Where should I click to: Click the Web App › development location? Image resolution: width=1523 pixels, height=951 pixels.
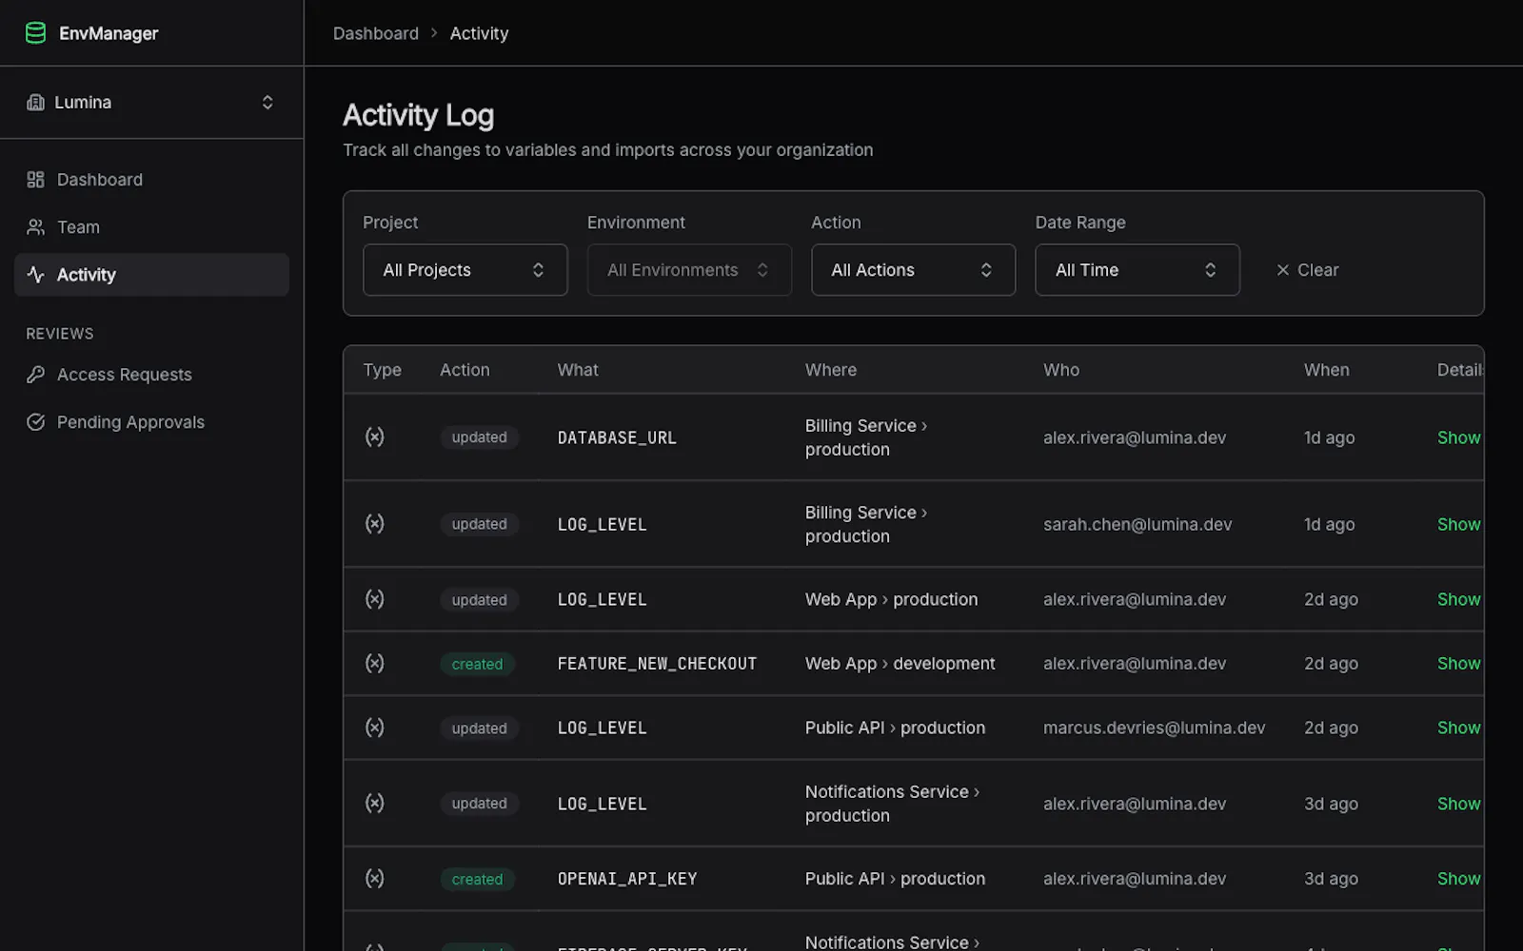click(900, 664)
